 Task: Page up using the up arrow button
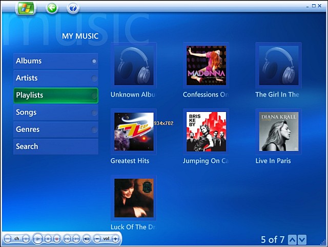pos(292,240)
